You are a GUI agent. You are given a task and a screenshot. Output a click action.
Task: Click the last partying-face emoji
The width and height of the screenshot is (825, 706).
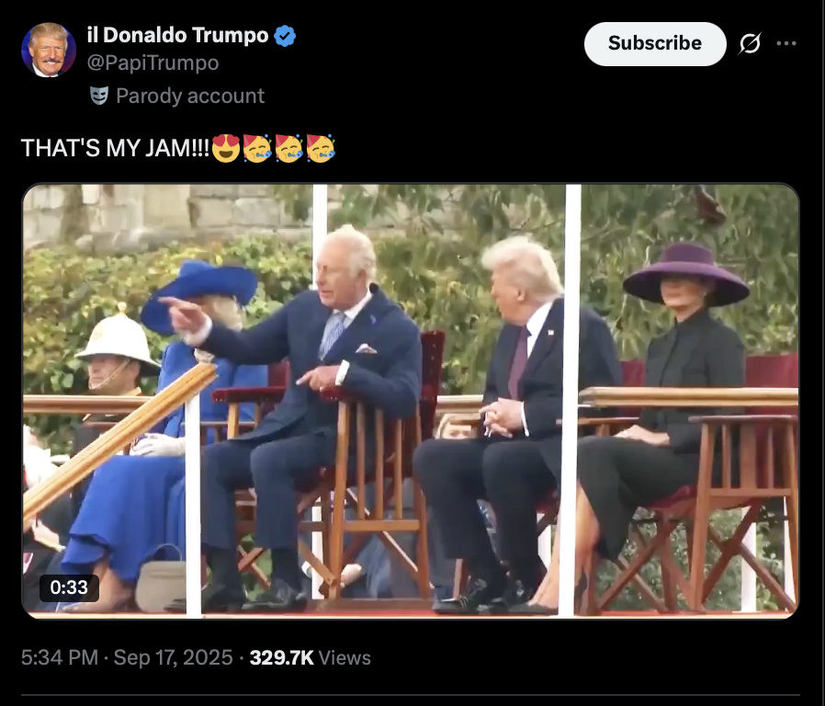(x=321, y=148)
